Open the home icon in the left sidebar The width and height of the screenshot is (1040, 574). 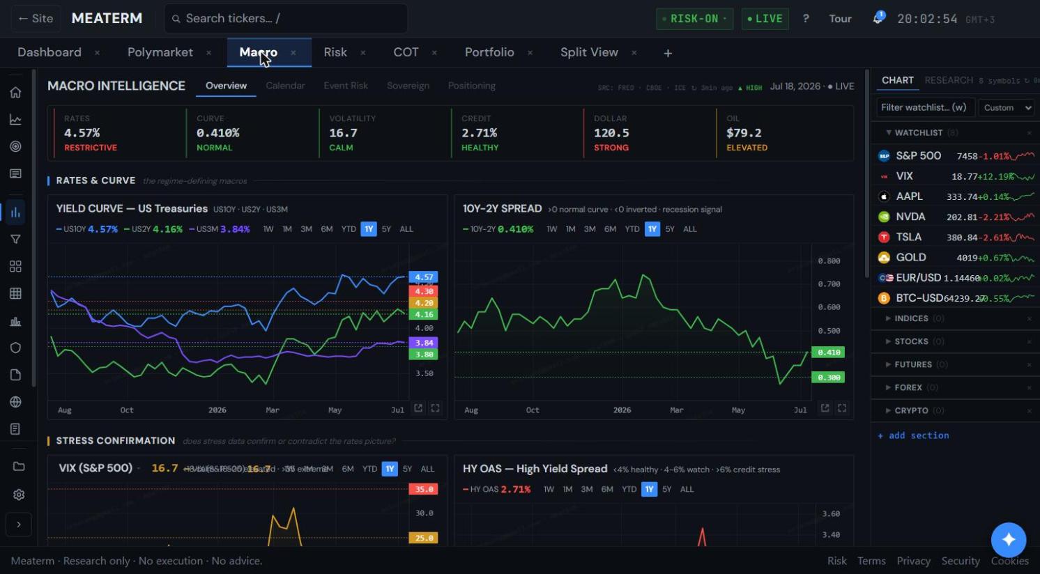tap(15, 93)
